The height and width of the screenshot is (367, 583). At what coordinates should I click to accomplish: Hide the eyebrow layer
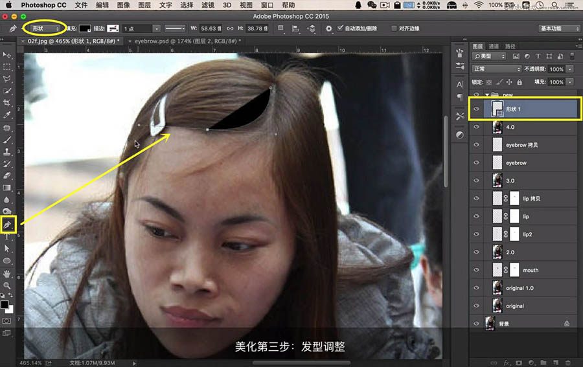476,162
